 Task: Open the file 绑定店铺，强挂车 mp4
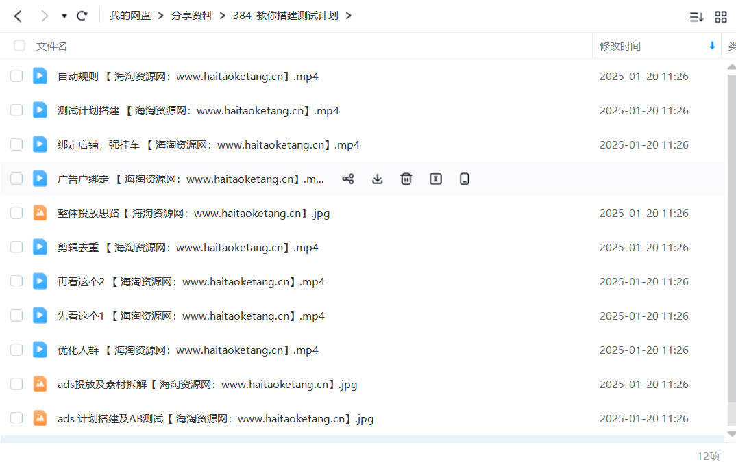pos(208,145)
